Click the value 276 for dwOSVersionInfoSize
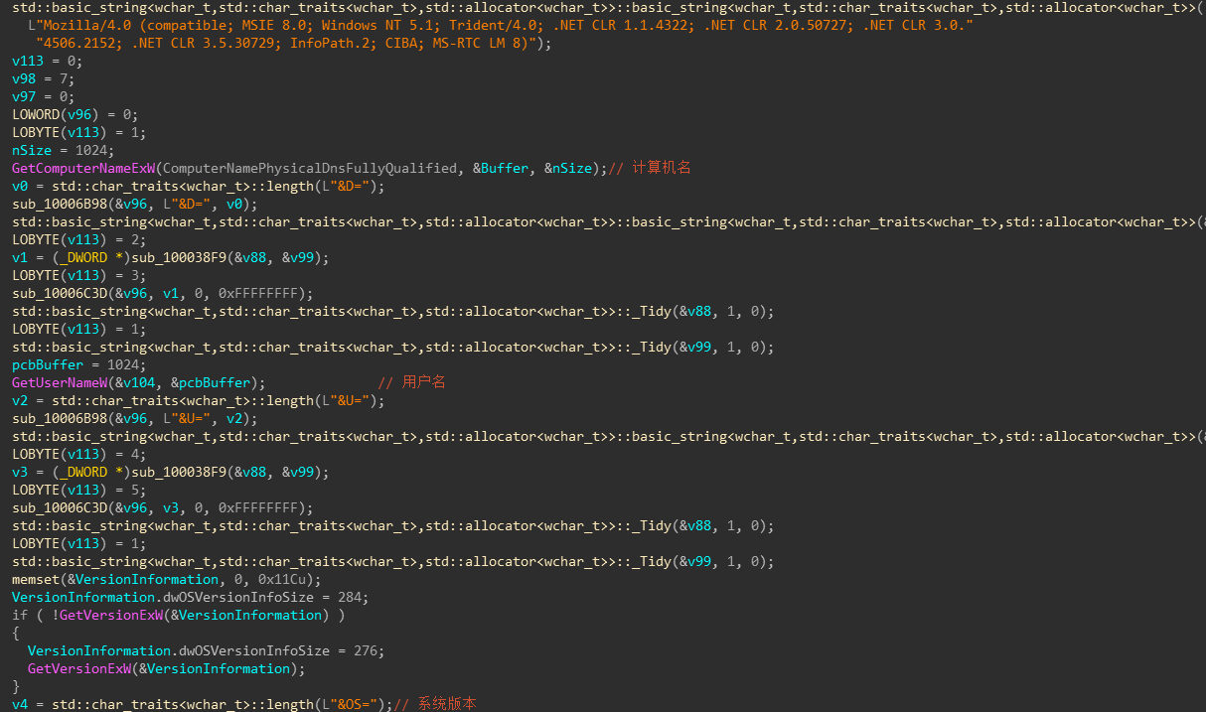The width and height of the screenshot is (1206, 712). click(x=371, y=650)
